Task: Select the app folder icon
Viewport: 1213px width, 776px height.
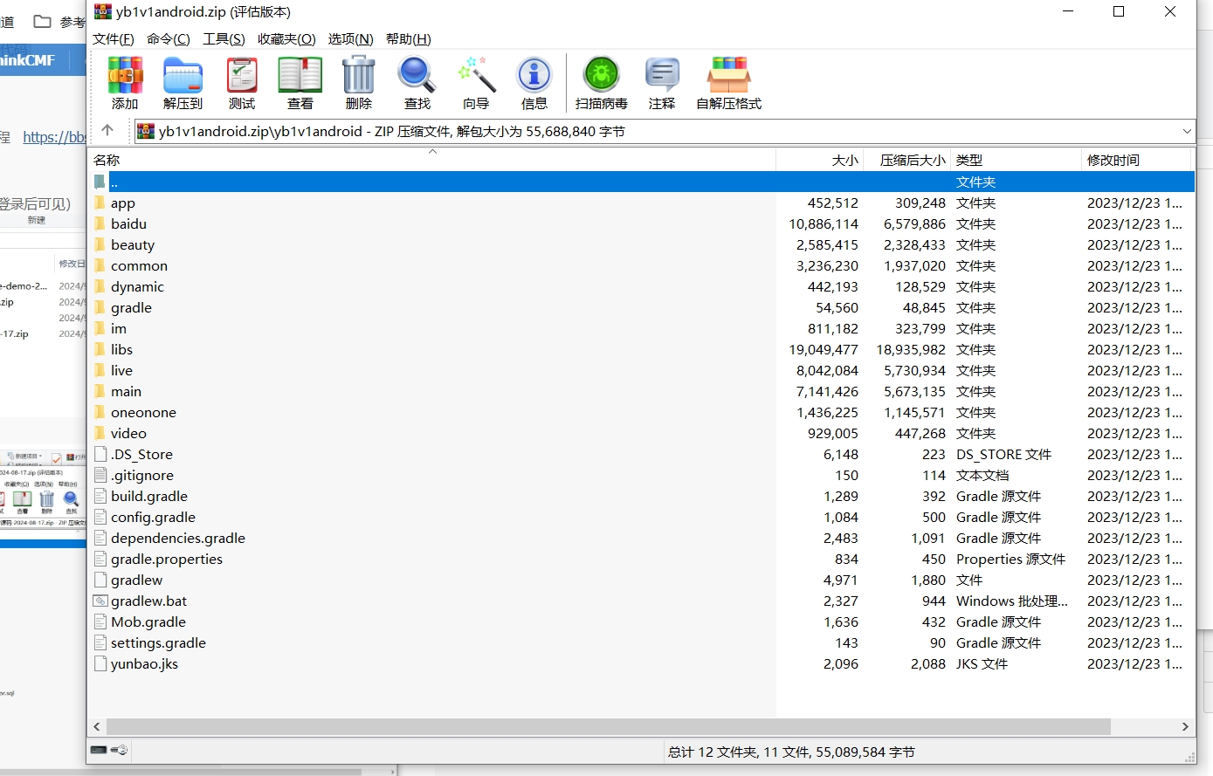Action: tap(100, 203)
